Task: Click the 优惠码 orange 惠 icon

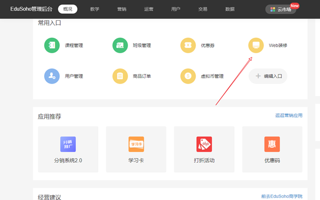Action: [x=272, y=144]
